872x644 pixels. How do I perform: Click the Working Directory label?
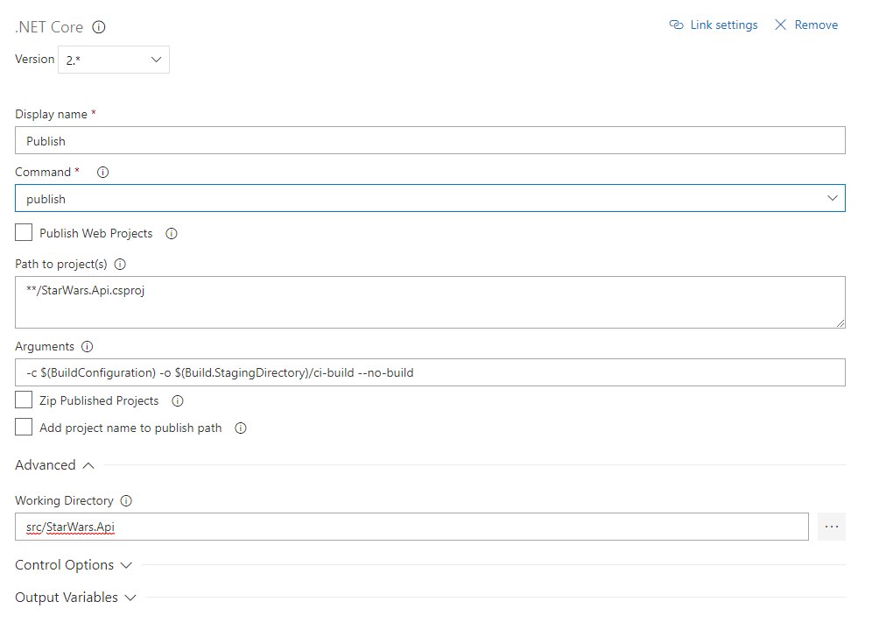pyautogui.click(x=64, y=501)
